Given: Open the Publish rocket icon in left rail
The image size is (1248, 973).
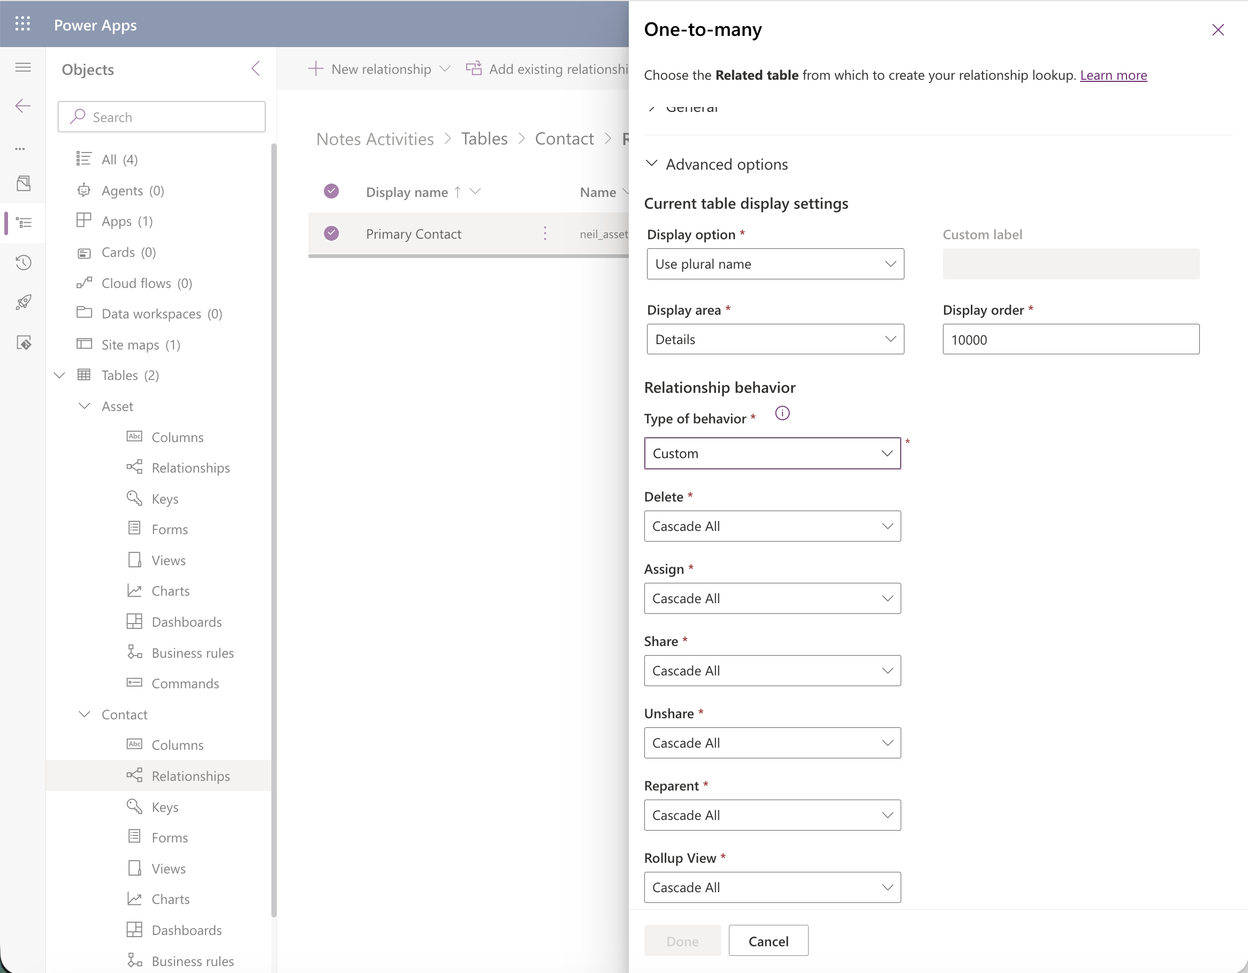Looking at the screenshot, I should [24, 302].
